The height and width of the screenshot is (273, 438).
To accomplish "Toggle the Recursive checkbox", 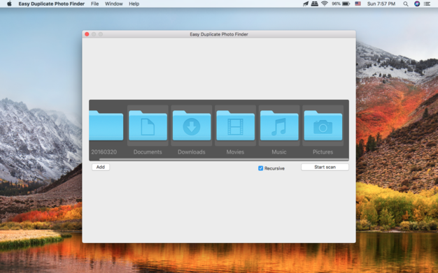I will click(x=260, y=168).
